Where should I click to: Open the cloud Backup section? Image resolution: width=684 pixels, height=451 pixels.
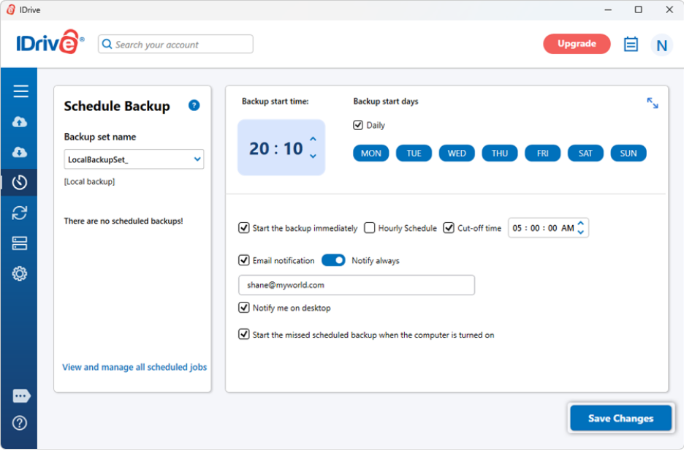point(20,122)
